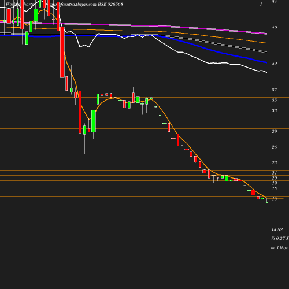Click the volume text V: 0.27 X
Image resolution: width=289 pixels, height=289 pixels.
(280, 238)
